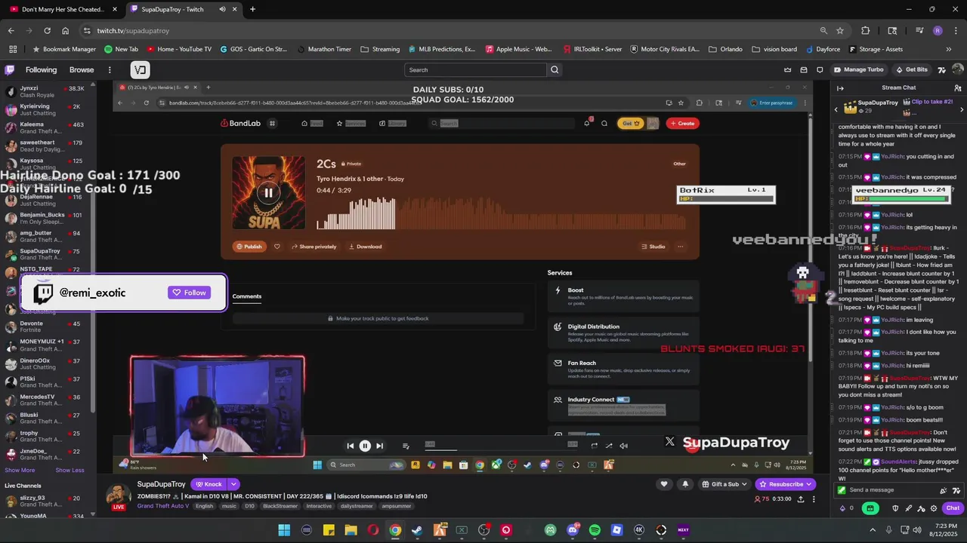
Task: Open the Twitch three-dot more menu
Action: 110,69
